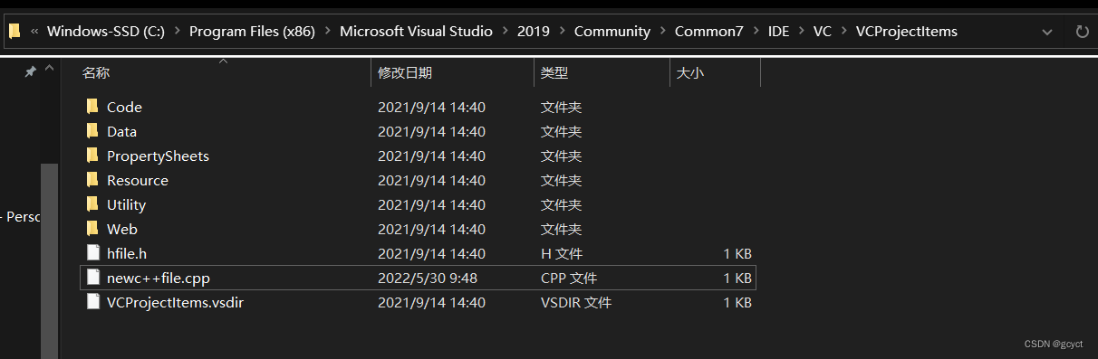Select the Code folder name

[124, 107]
